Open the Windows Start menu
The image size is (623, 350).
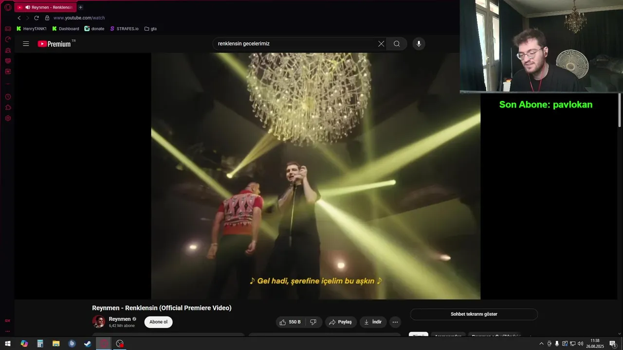coord(8,344)
